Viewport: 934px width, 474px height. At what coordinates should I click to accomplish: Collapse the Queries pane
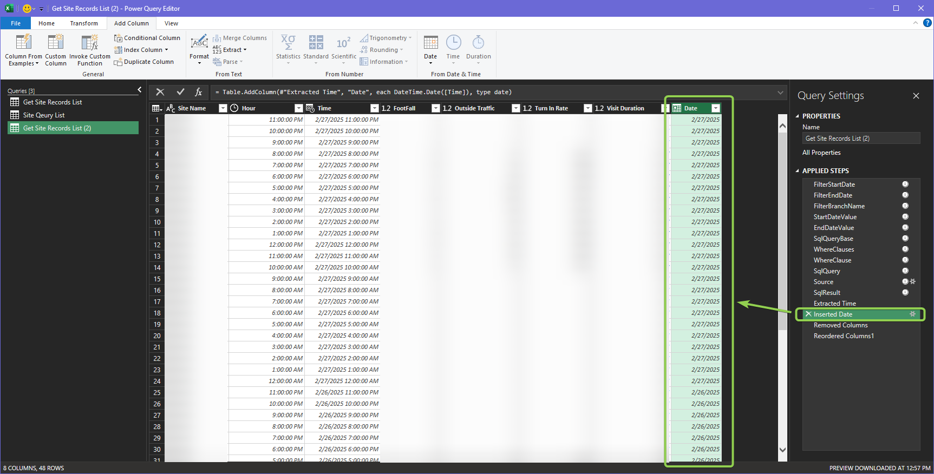139,90
